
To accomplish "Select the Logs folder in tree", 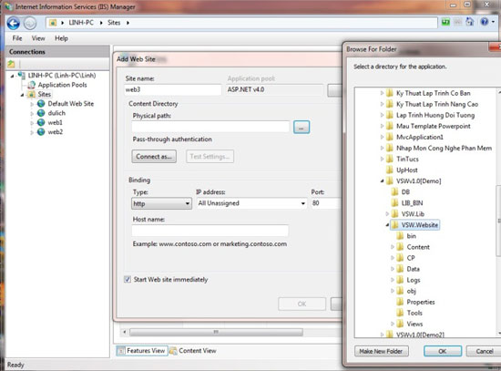I will pyautogui.click(x=414, y=280).
